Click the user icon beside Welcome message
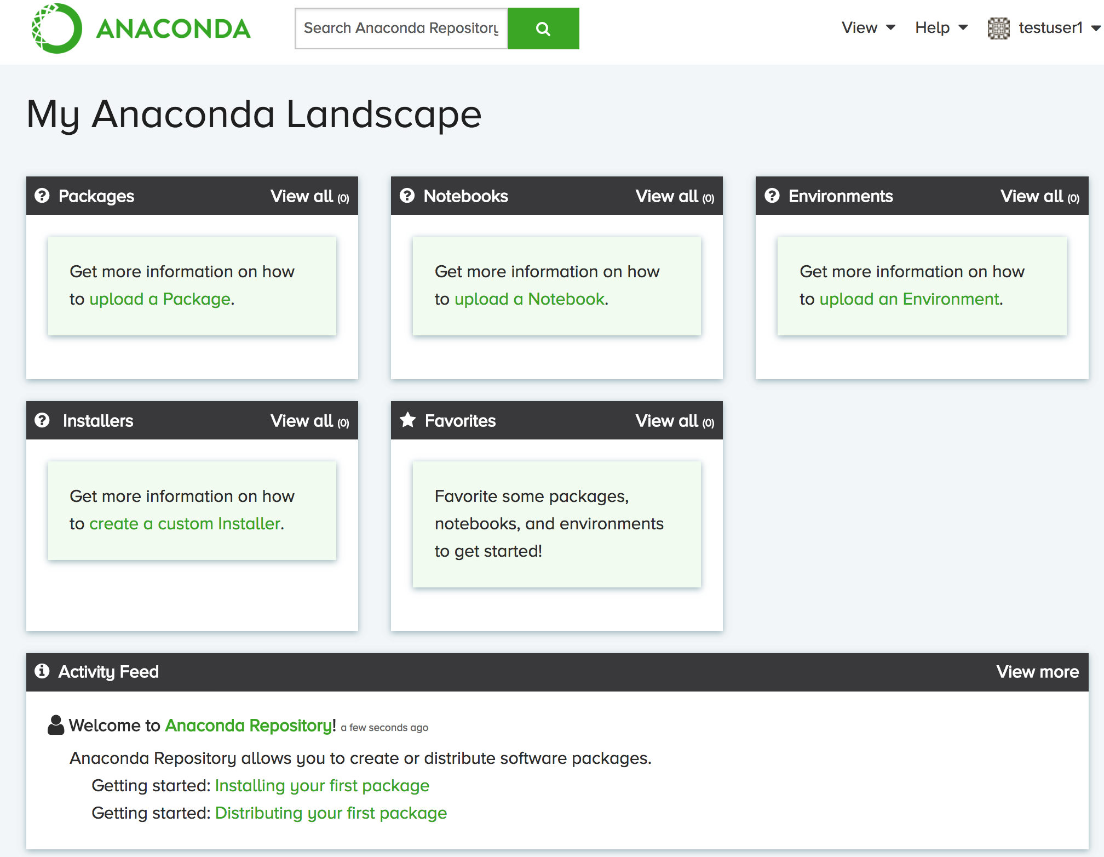The height and width of the screenshot is (857, 1104). pos(56,725)
